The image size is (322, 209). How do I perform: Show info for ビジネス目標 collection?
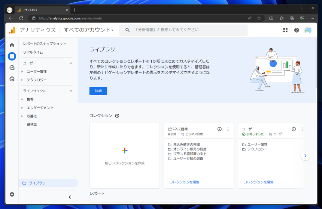[x=219, y=129]
